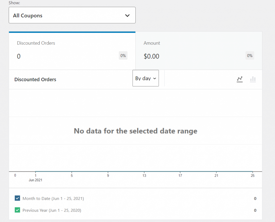
Task: Open the By day interval dropdown
Action: tap(146, 78)
